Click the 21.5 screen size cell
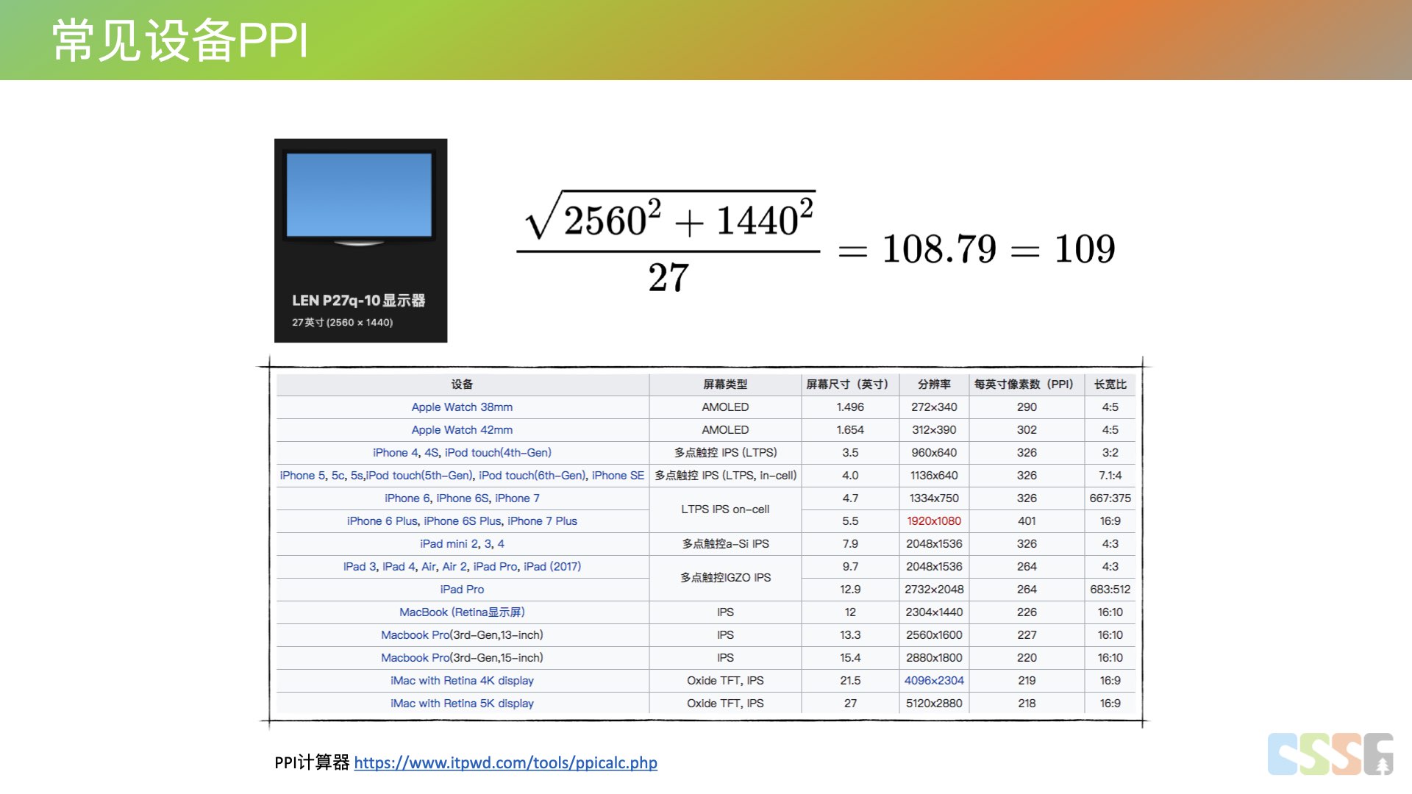Image resolution: width=1412 pixels, height=794 pixels. tap(850, 681)
